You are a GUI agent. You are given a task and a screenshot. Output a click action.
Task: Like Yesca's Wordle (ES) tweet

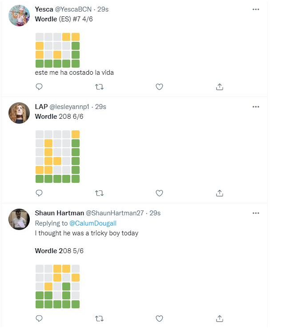159,87
